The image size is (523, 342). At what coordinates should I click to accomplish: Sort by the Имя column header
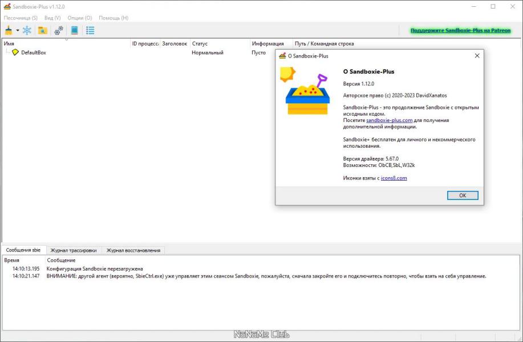click(x=66, y=43)
